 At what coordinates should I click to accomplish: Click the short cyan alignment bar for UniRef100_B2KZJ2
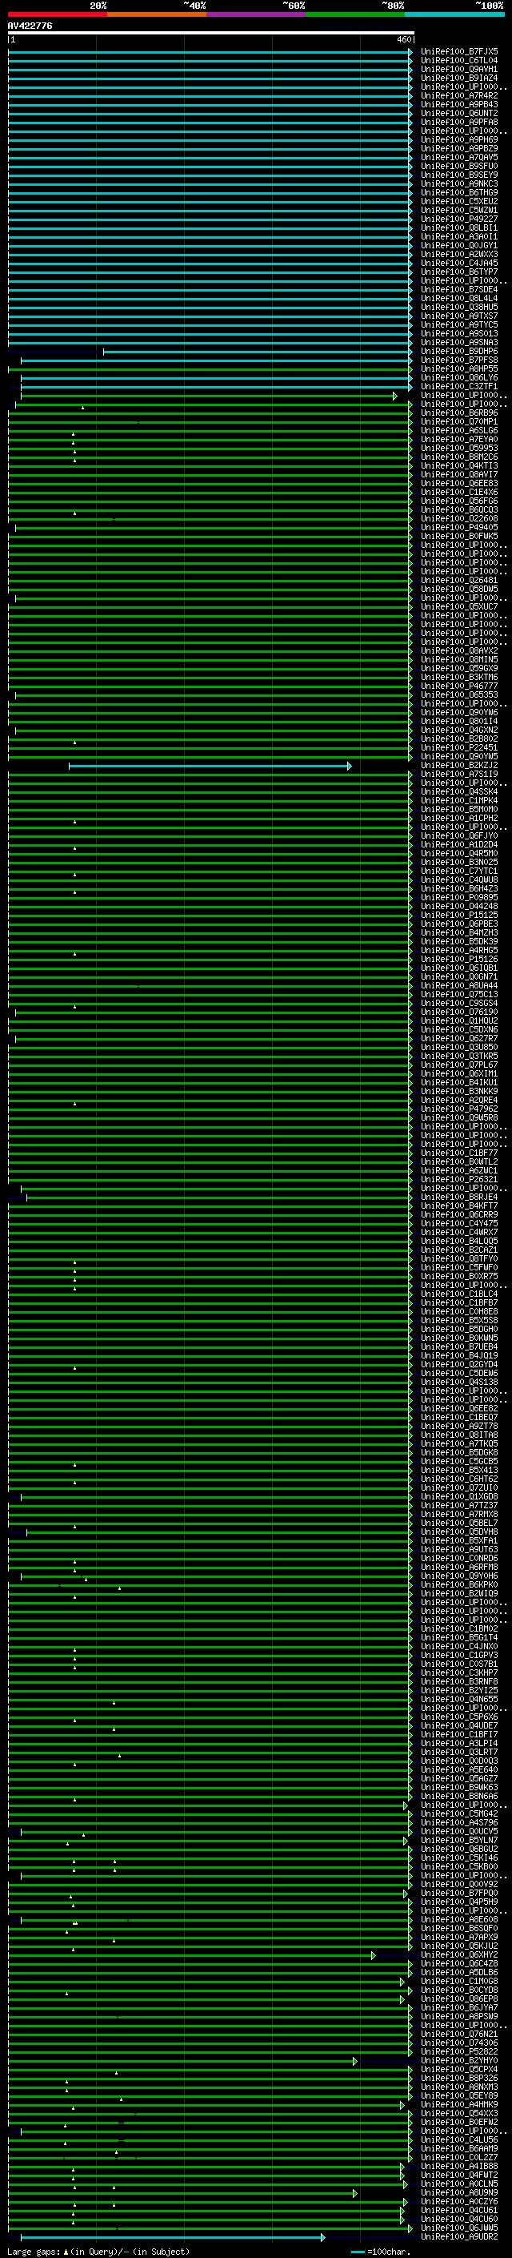[210, 766]
